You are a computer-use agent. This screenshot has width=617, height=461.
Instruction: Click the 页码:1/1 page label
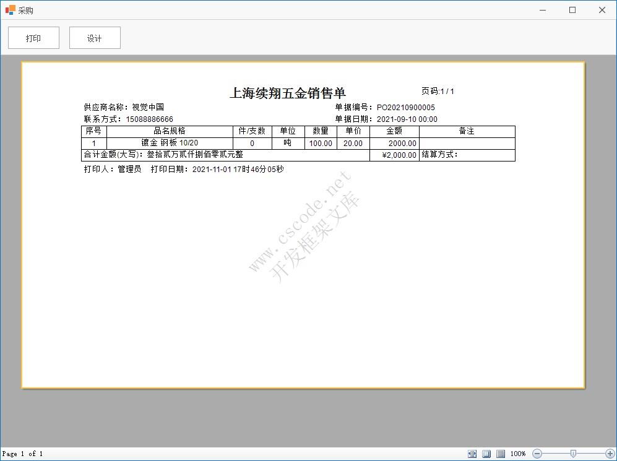438,90
